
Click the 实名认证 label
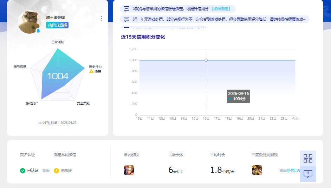pyautogui.click(x=27, y=155)
